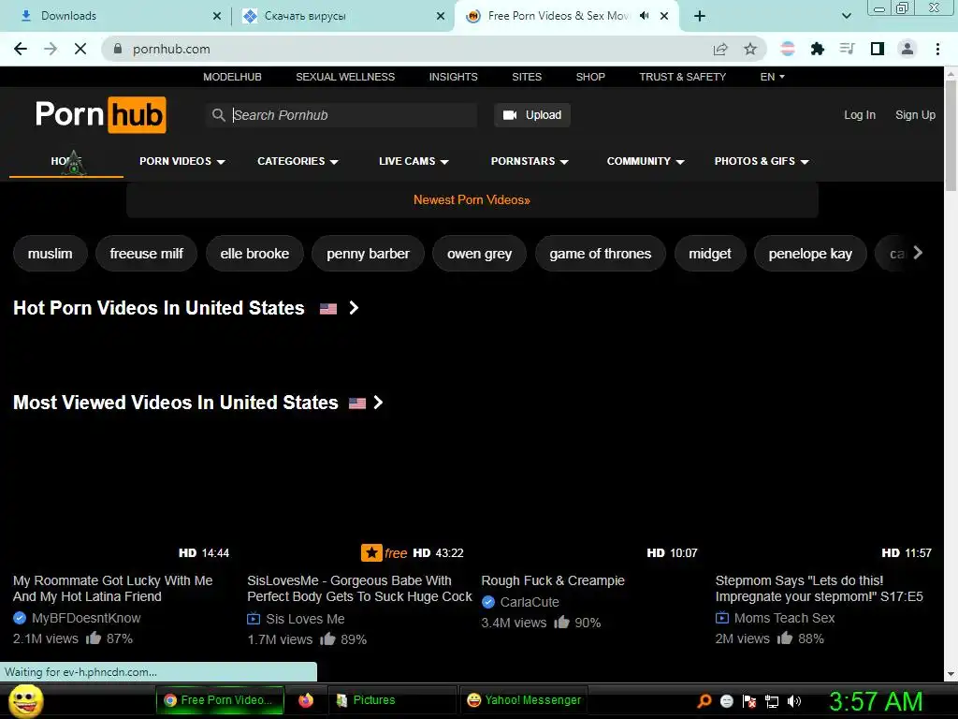
Task: Click the padlock site info icon
Action: tap(118, 49)
